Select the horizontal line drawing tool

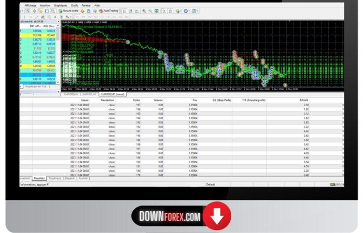[x=30, y=17]
